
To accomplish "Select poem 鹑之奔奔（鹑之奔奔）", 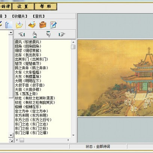I will pyautogui.click(x=31, y=68).
